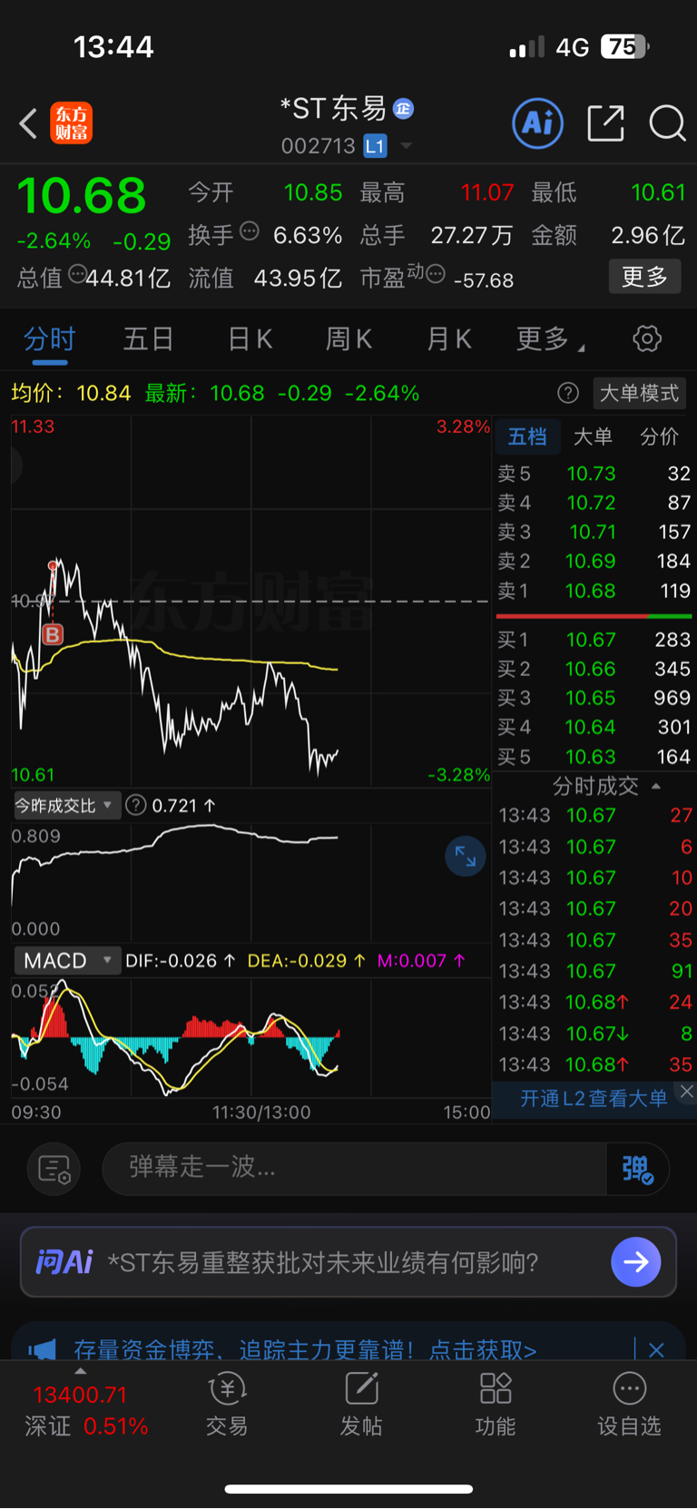Send the AI question with arrow button
The width and height of the screenshot is (697, 1509).
coord(636,1262)
